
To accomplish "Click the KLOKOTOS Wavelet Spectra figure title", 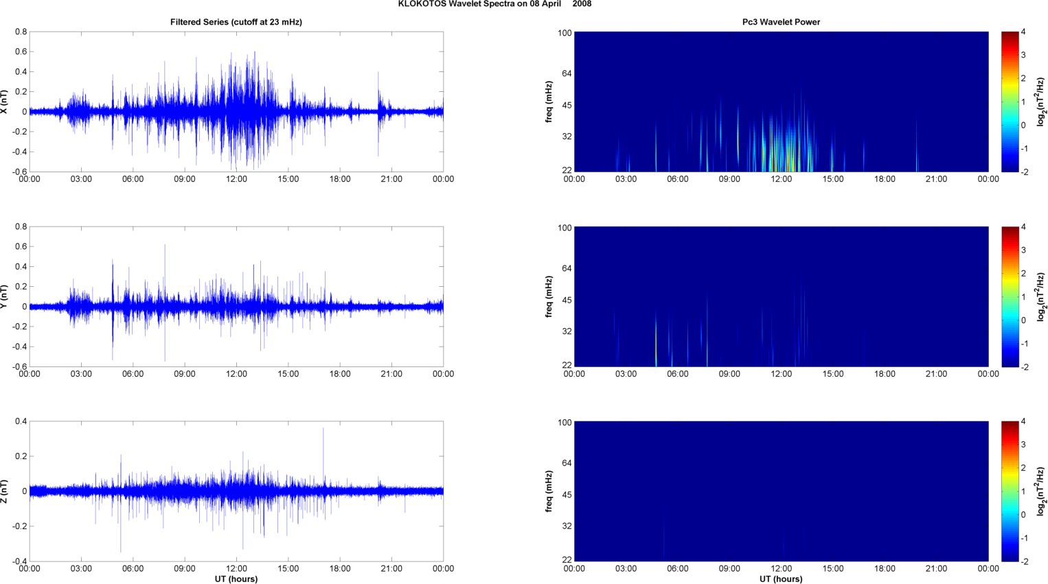I will pos(494,4).
